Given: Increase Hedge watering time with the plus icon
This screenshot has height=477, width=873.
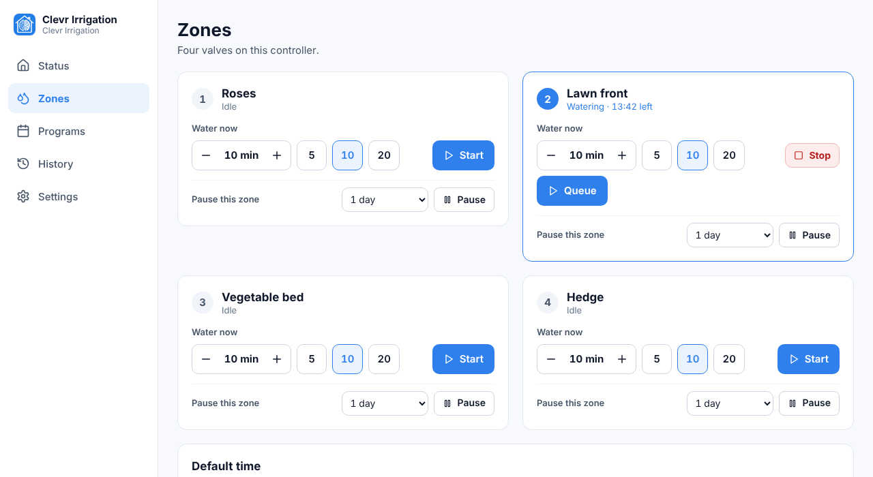Looking at the screenshot, I should (x=622, y=359).
